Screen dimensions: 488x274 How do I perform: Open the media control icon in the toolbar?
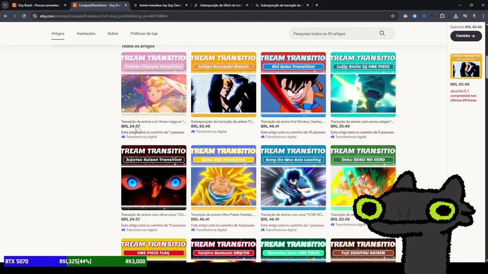465,16
